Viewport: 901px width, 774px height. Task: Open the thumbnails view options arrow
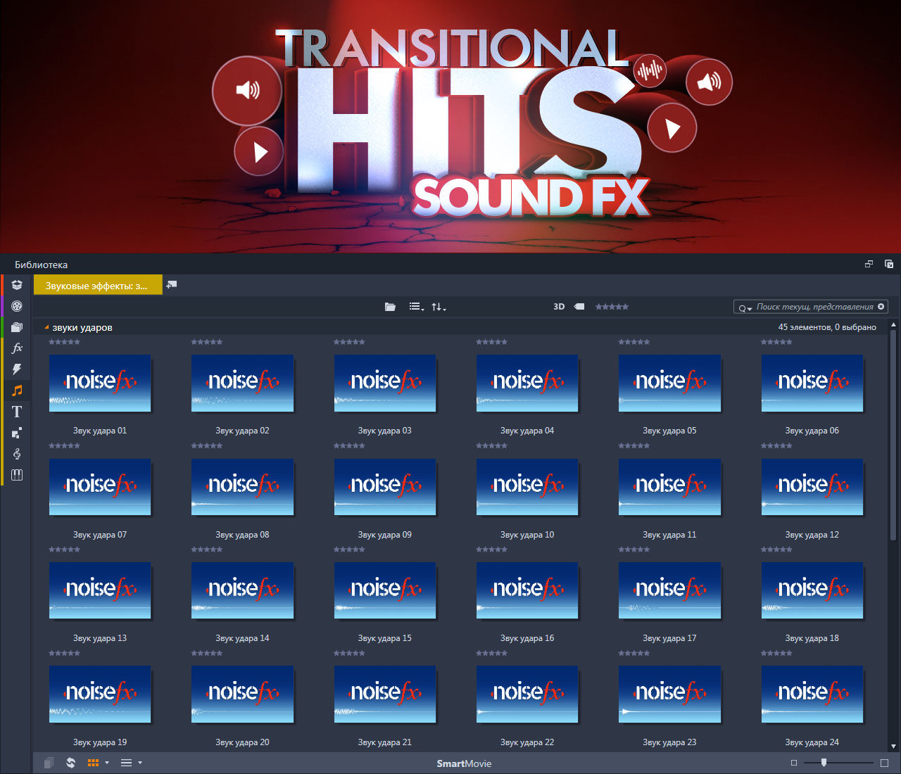(107, 763)
